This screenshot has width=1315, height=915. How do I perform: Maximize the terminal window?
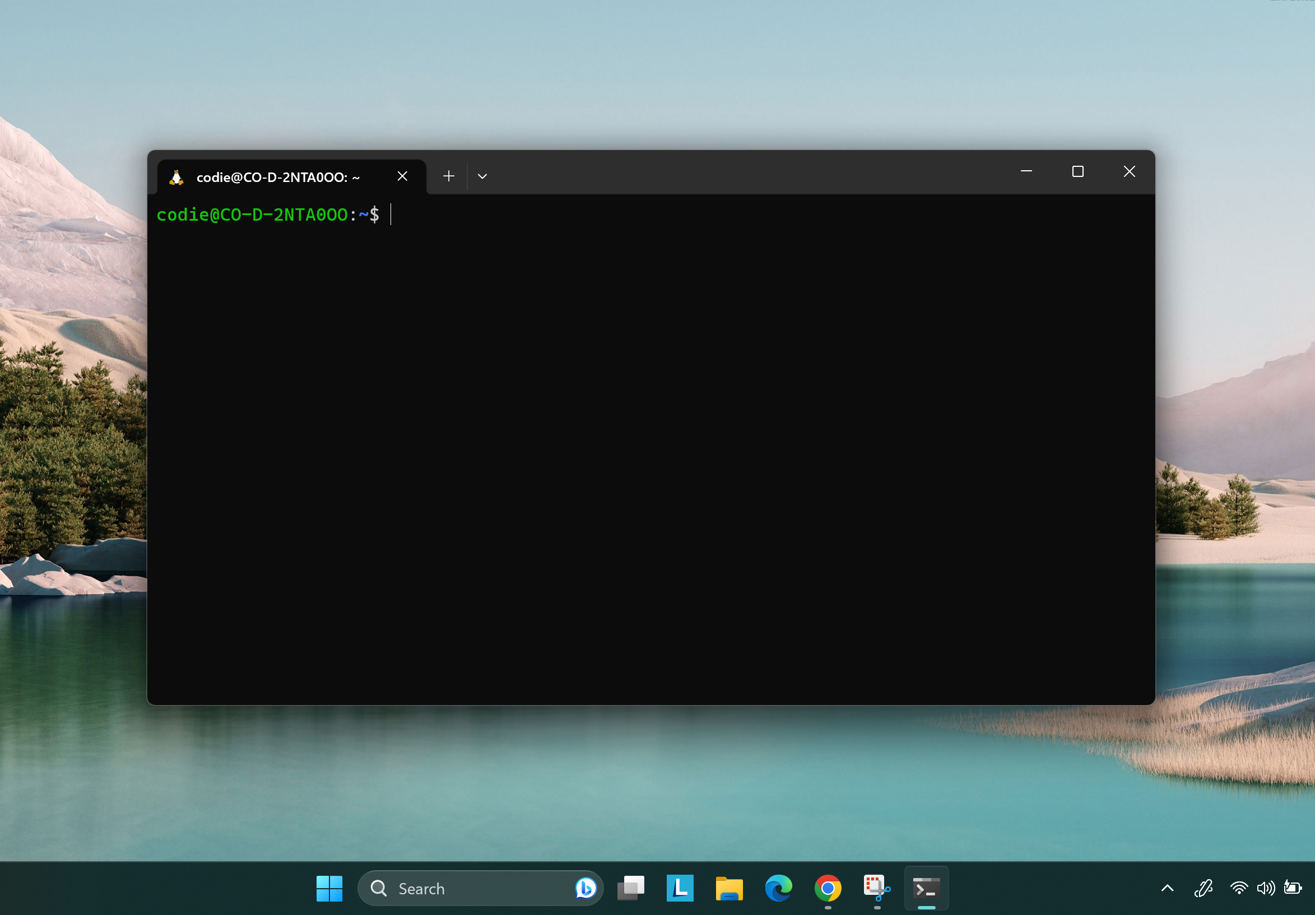[1077, 172]
